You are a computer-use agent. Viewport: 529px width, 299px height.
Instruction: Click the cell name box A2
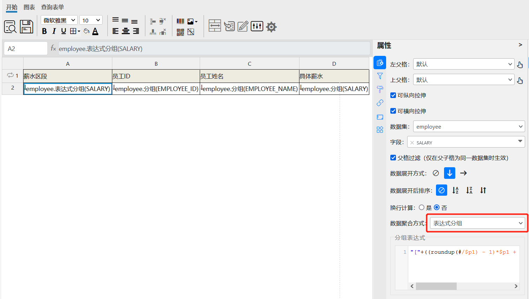pos(26,48)
